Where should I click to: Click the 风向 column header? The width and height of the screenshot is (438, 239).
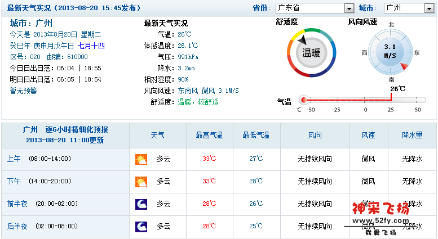coord(315,136)
